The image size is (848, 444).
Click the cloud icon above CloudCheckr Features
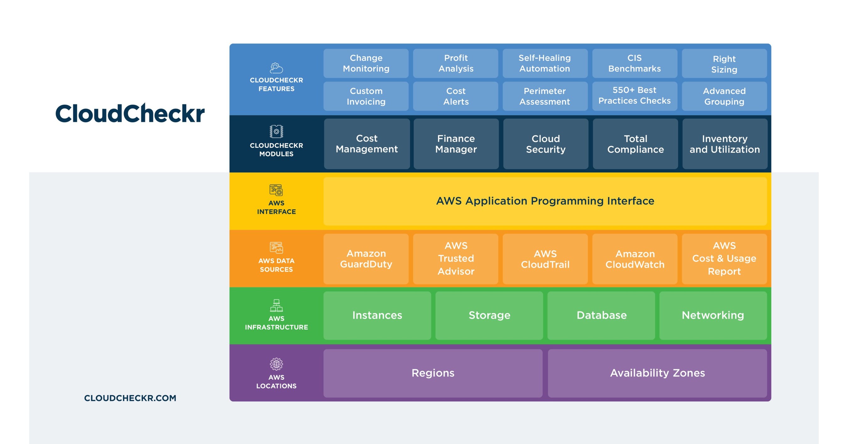click(x=276, y=68)
